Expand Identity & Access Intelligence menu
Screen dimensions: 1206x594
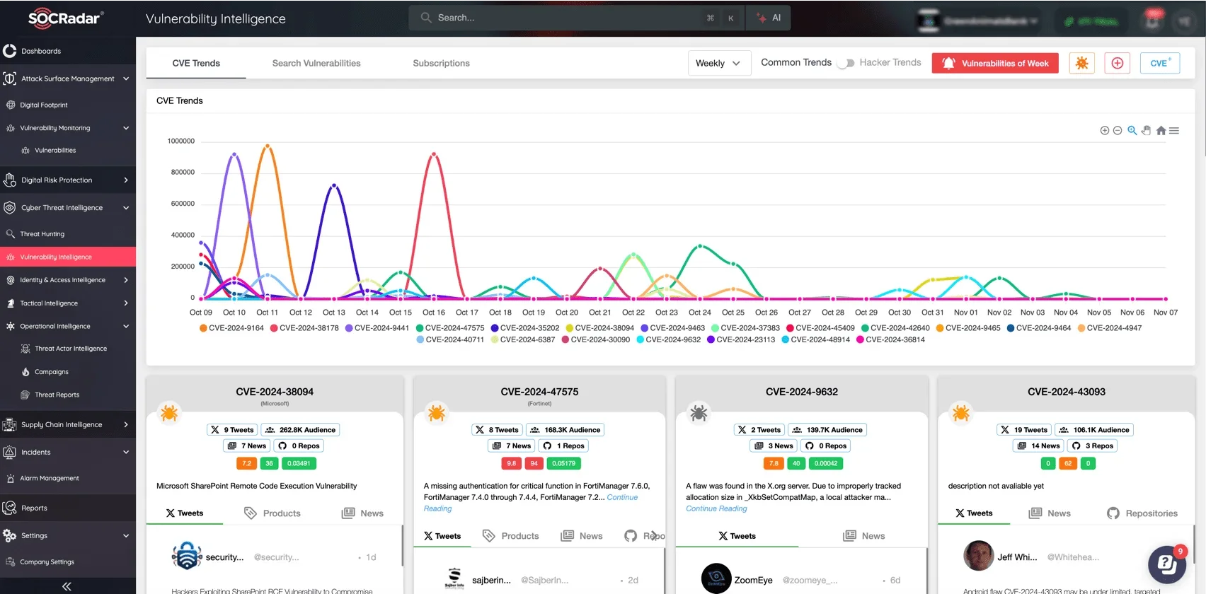pos(68,280)
